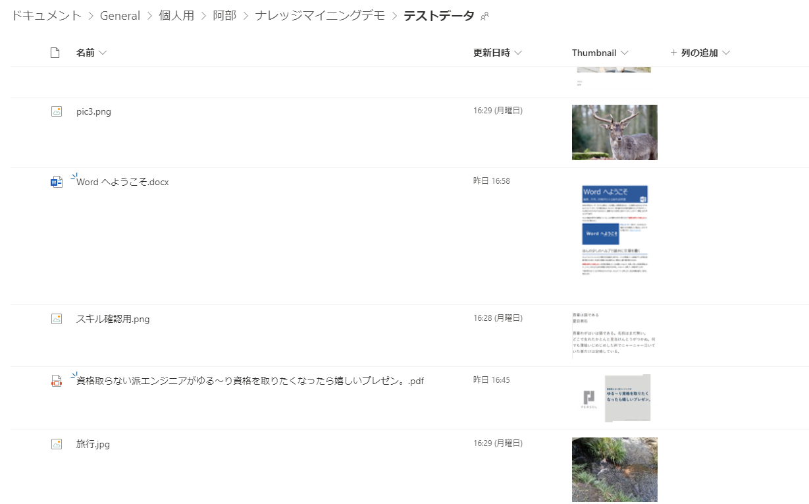This screenshot has width=809, height=504.
Task: Click the Word document preview thumbnail
Action: click(x=615, y=229)
